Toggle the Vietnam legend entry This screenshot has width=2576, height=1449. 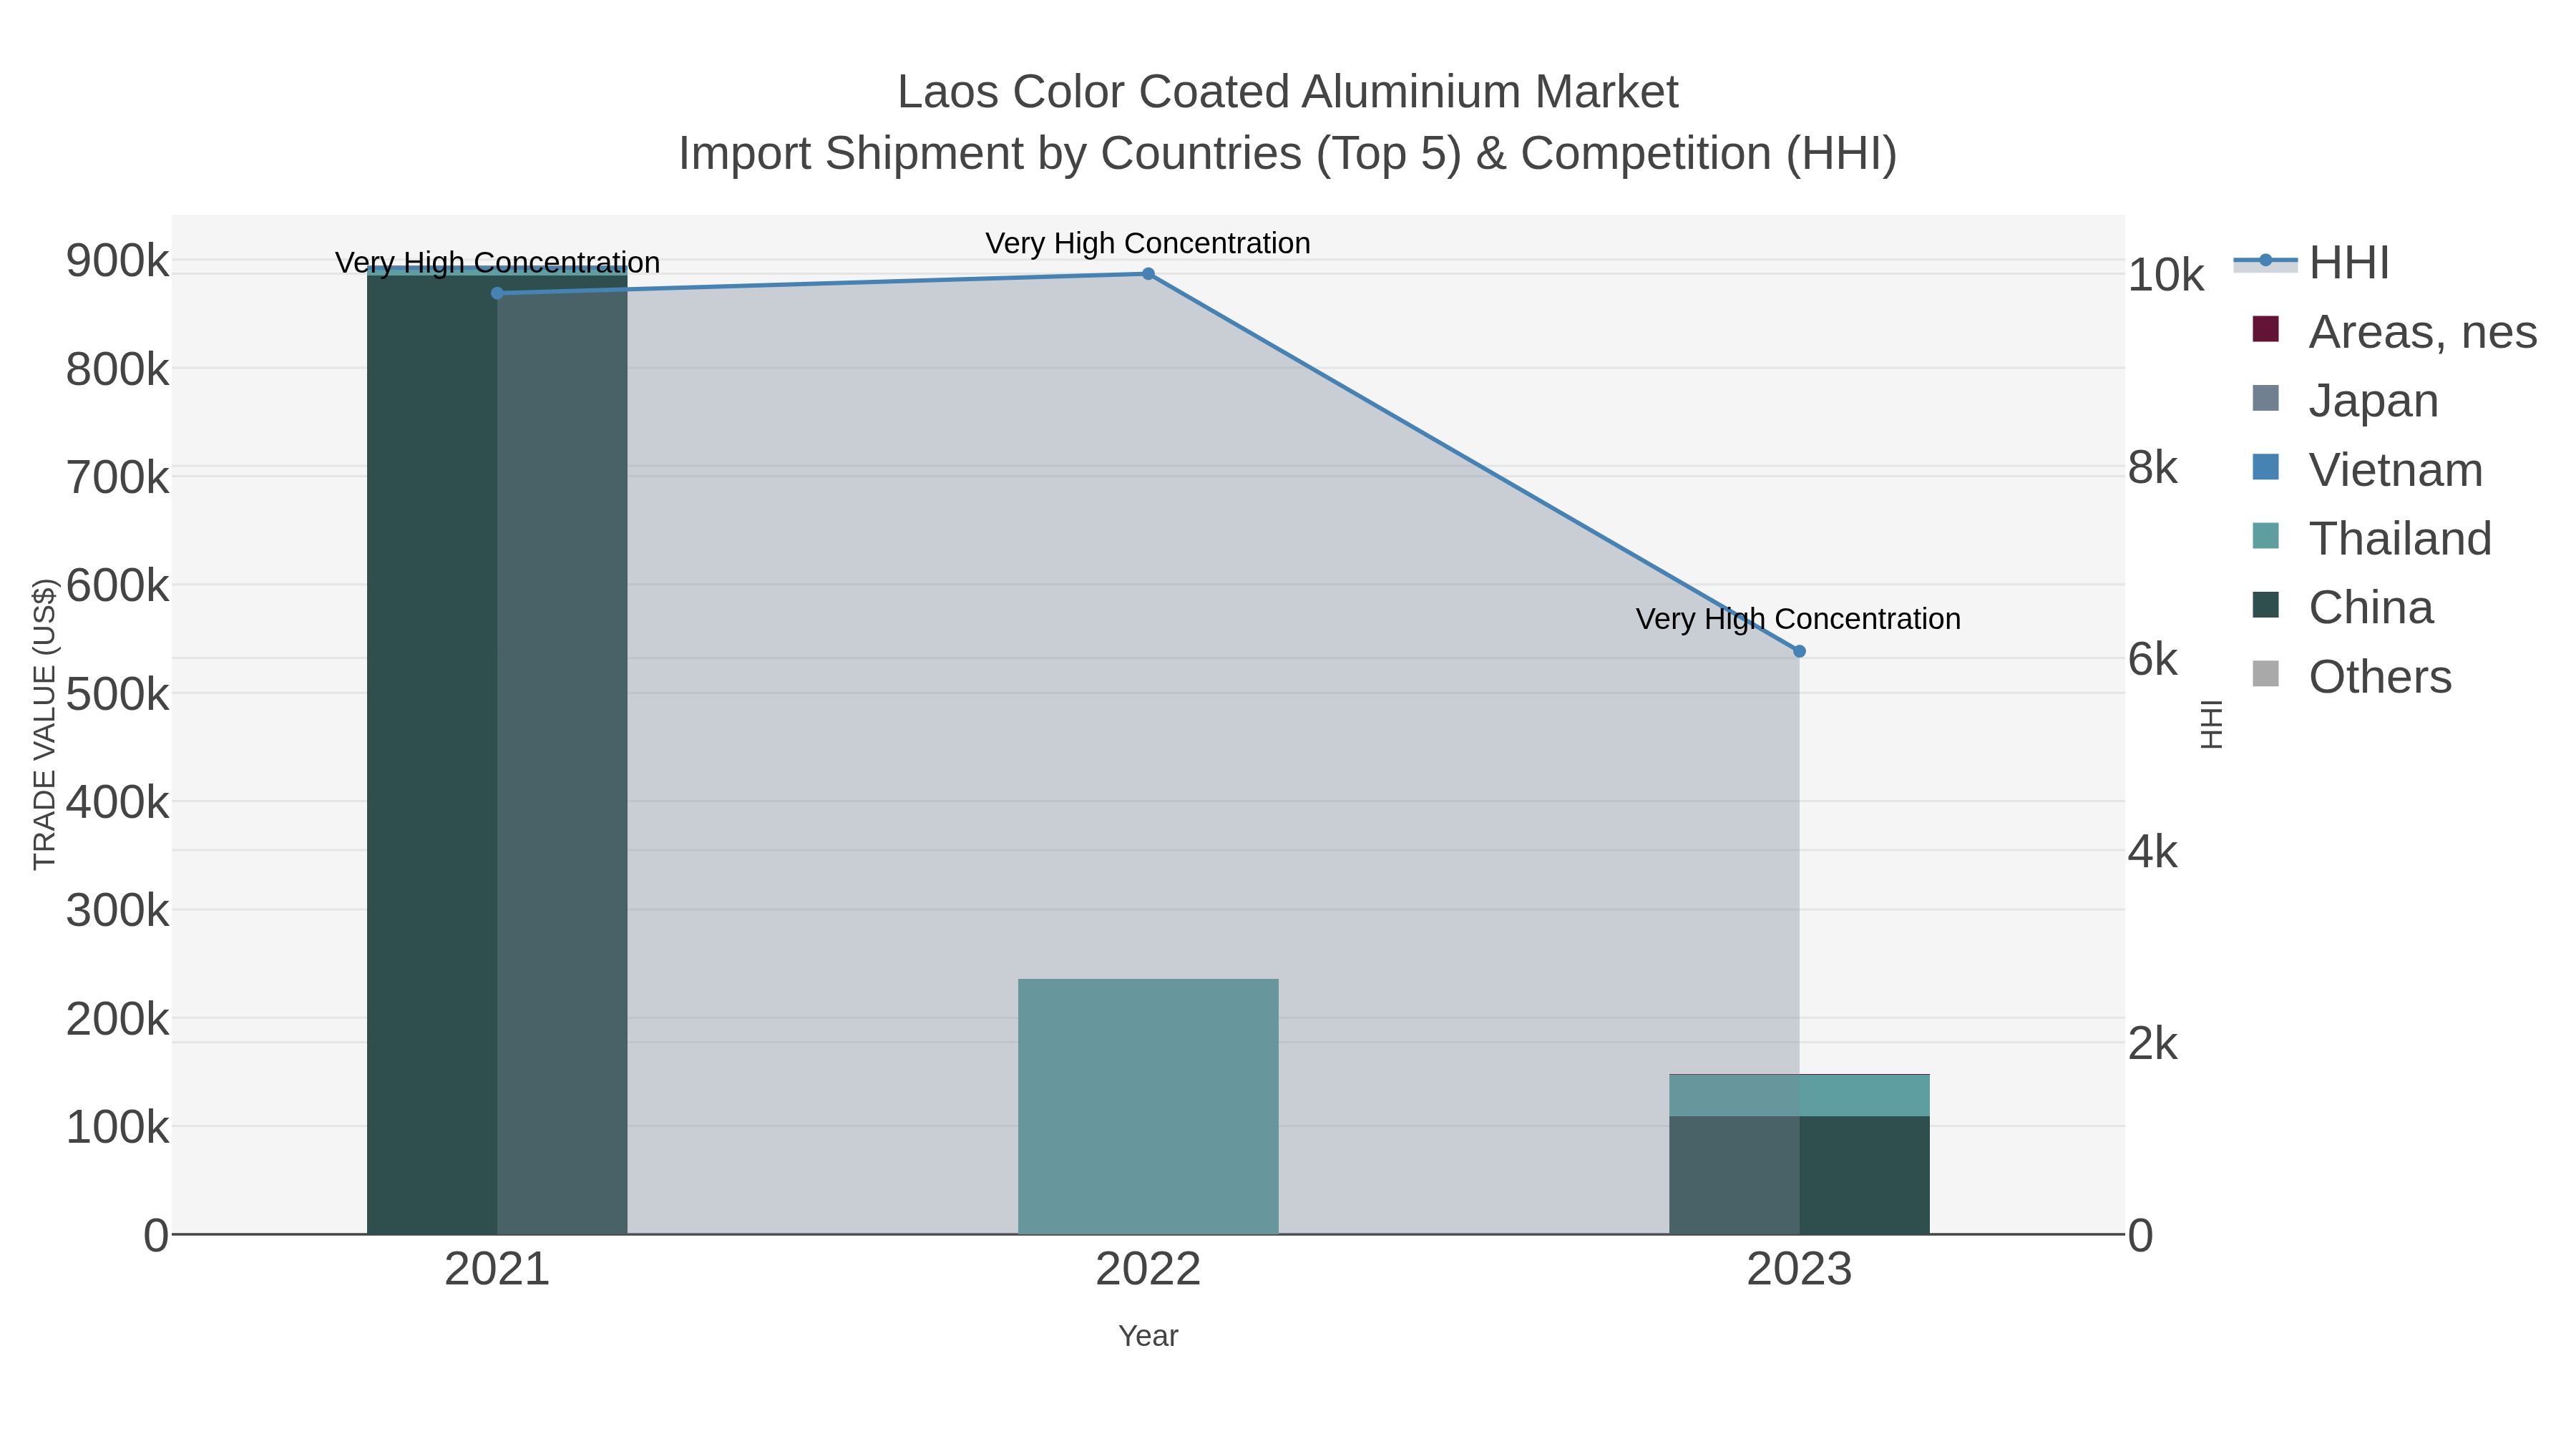point(2367,470)
